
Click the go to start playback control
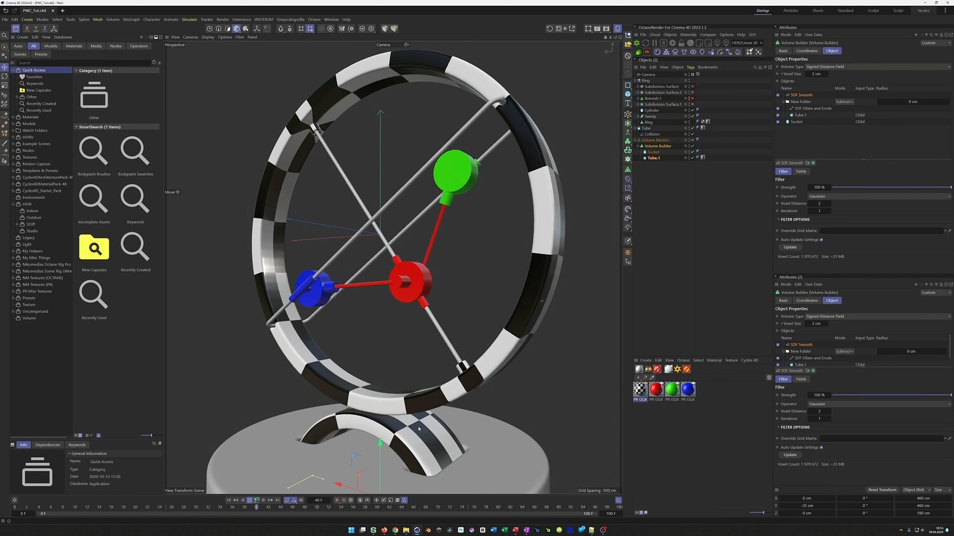coord(229,500)
